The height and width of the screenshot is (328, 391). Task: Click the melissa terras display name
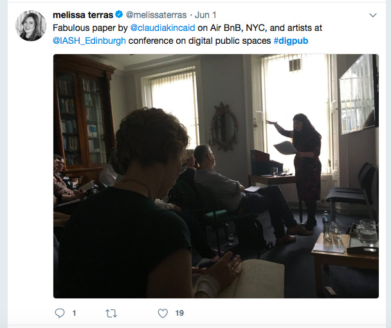tap(83, 15)
